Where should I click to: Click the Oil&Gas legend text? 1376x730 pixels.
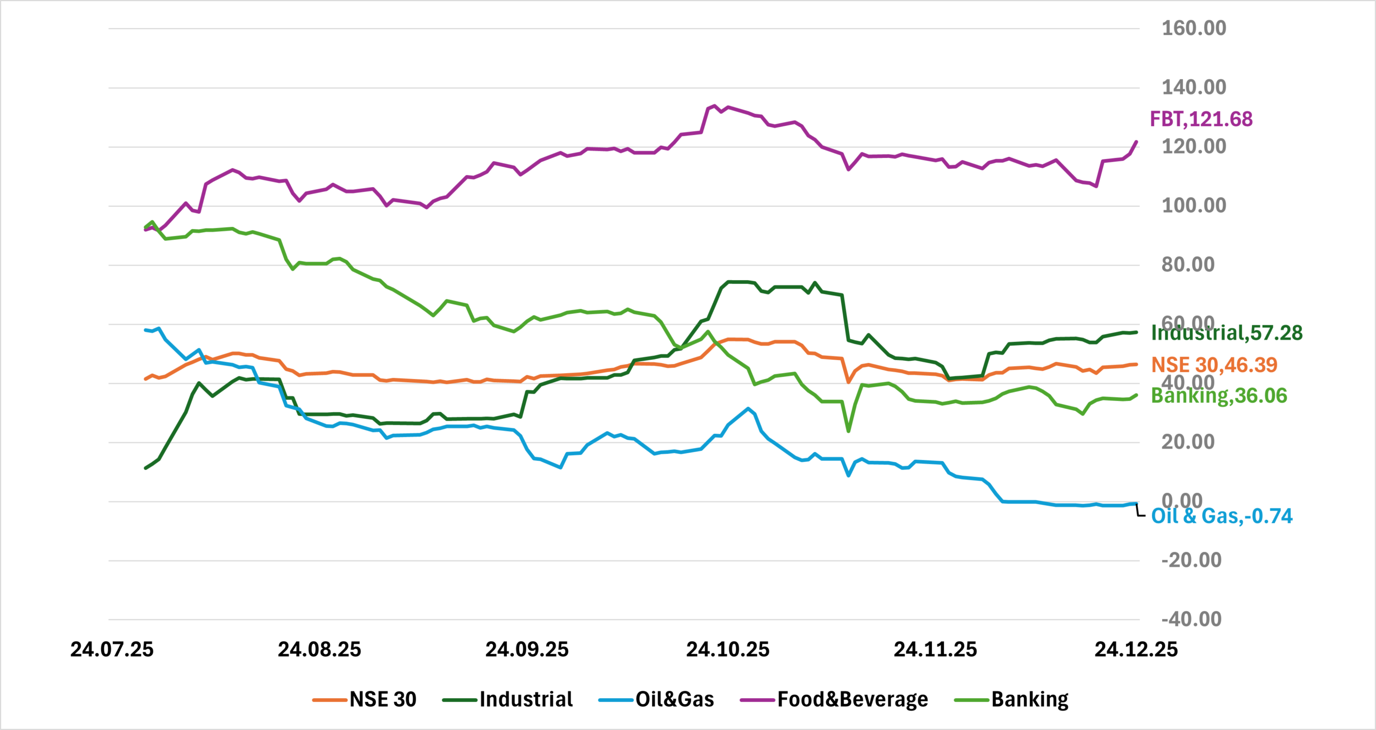tap(675, 699)
